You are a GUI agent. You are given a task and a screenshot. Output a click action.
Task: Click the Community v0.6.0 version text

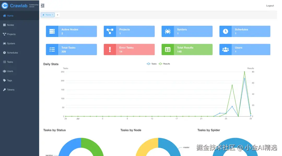(x=34, y=6)
